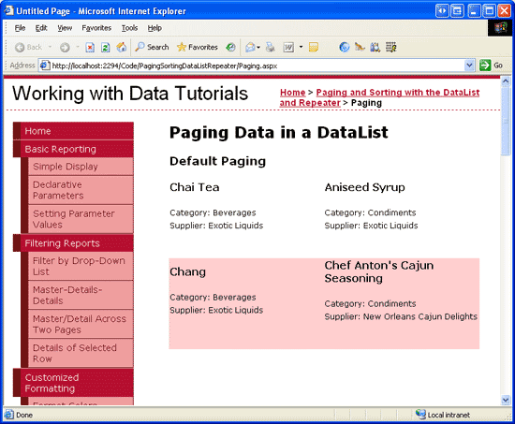Expand the Address bar URL dropdown

(x=469, y=66)
